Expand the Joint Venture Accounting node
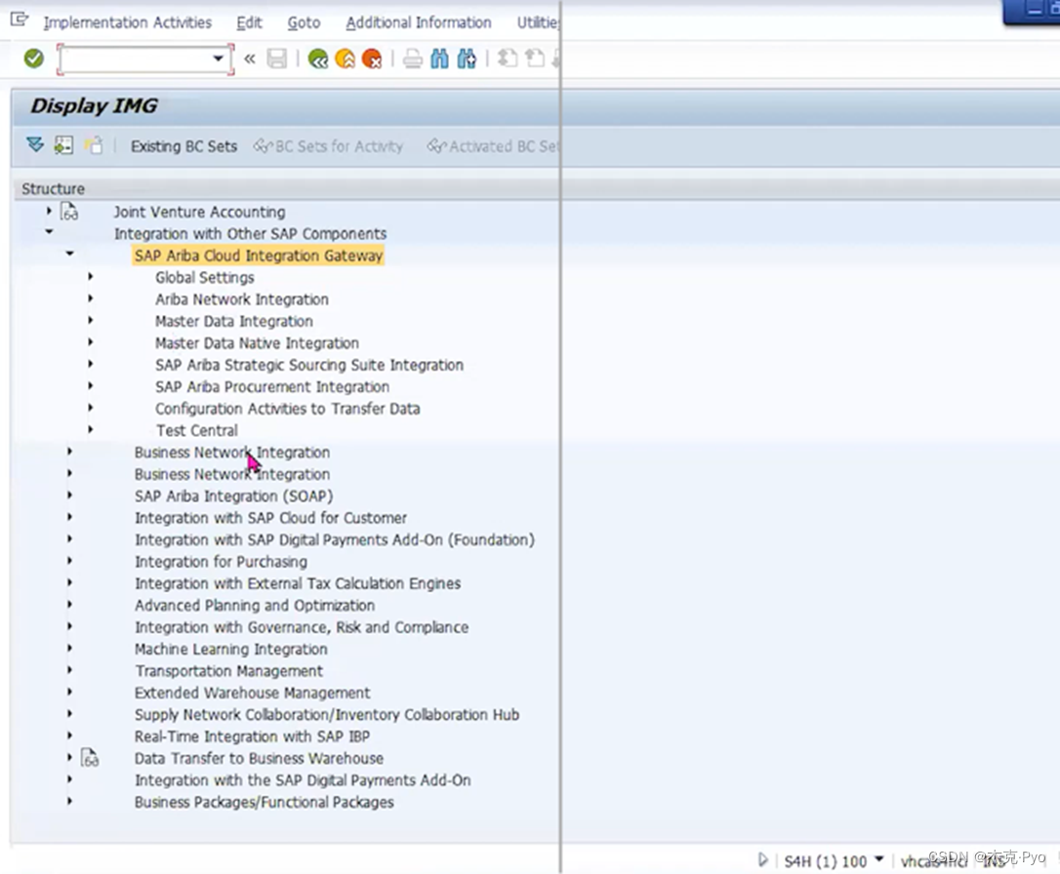 (x=49, y=211)
